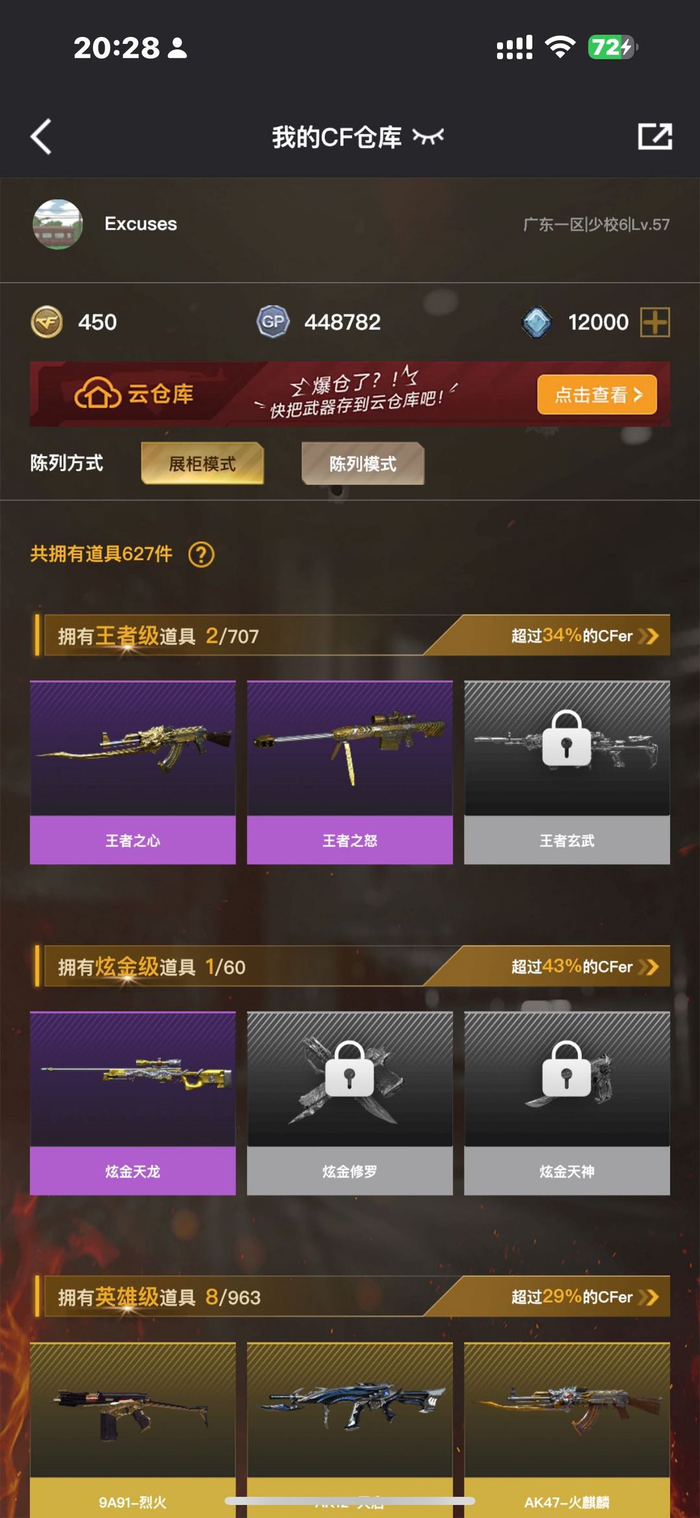Select 展柜模式 display mode
700x1518 pixels.
(202, 464)
